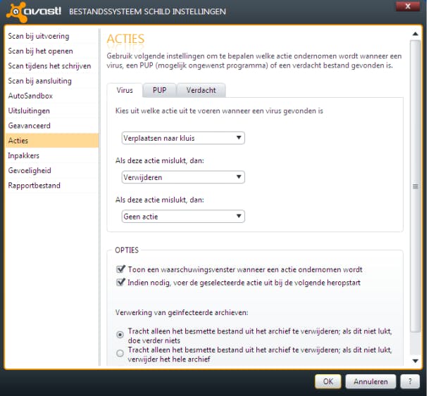Switch to the Verdacht tab
The height and width of the screenshot is (396, 431).
pyautogui.click(x=201, y=90)
